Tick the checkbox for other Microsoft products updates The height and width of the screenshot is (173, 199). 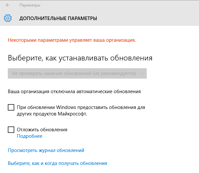[11, 107]
